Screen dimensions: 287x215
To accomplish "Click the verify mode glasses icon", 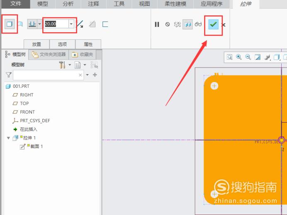I will pyautogui.click(x=198, y=24).
